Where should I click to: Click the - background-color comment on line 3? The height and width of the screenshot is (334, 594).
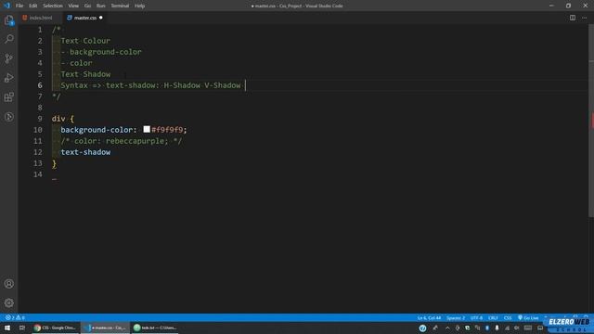pos(101,52)
